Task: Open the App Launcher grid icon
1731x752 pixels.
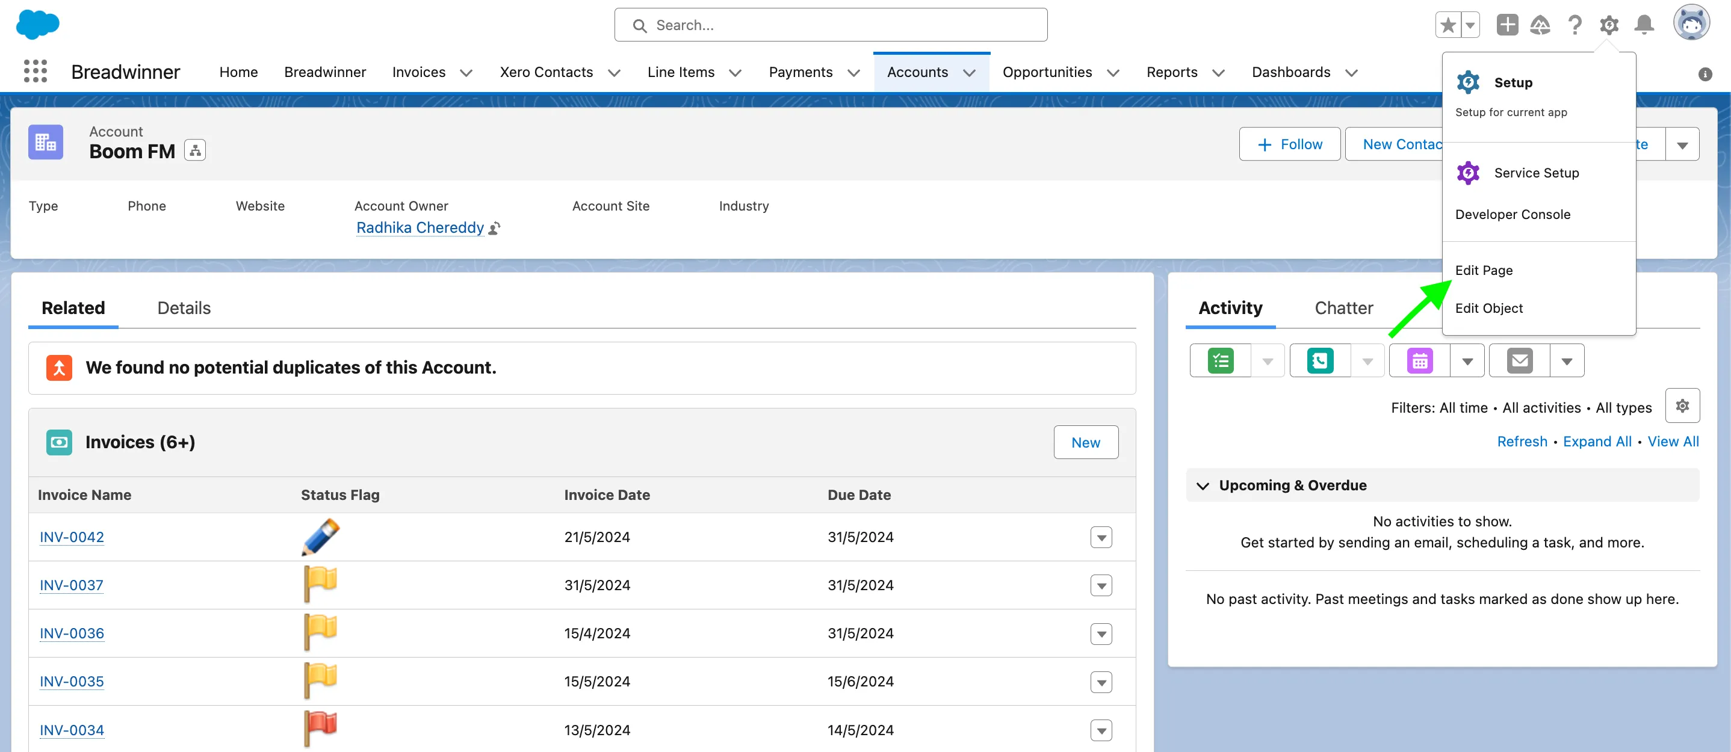Action: point(35,71)
